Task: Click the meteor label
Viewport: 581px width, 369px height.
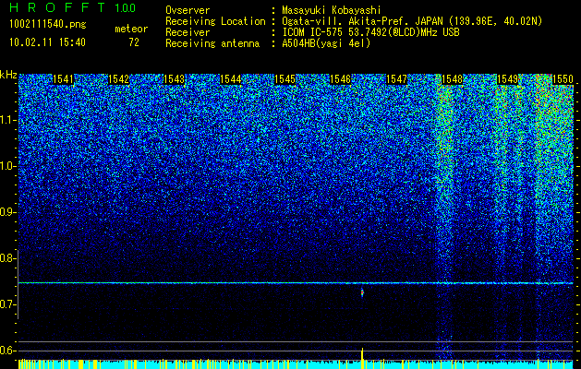Action: coord(131,29)
